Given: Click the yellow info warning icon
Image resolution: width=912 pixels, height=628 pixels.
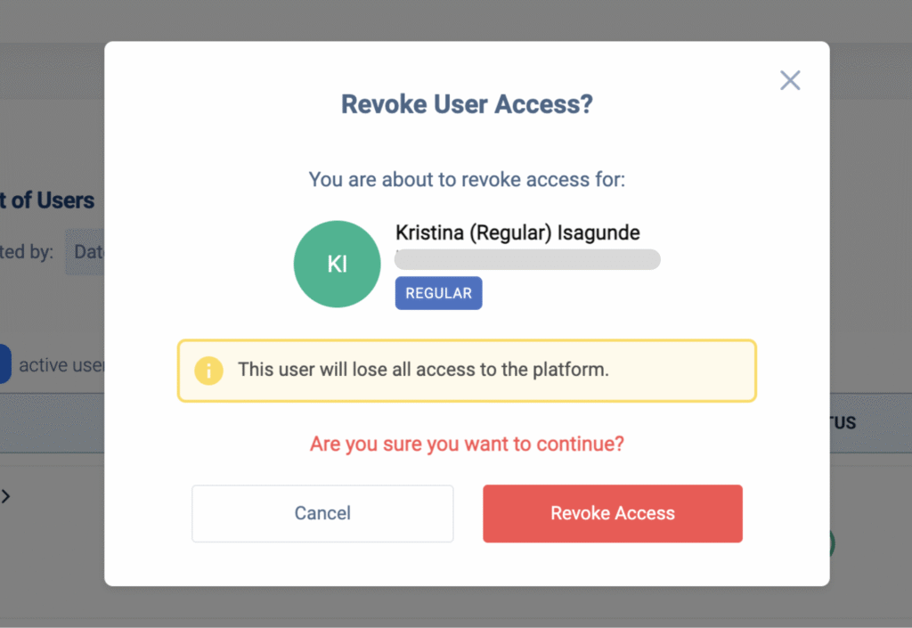Looking at the screenshot, I should (208, 370).
